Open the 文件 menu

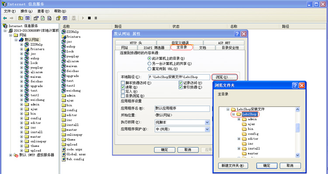tap(10, 11)
